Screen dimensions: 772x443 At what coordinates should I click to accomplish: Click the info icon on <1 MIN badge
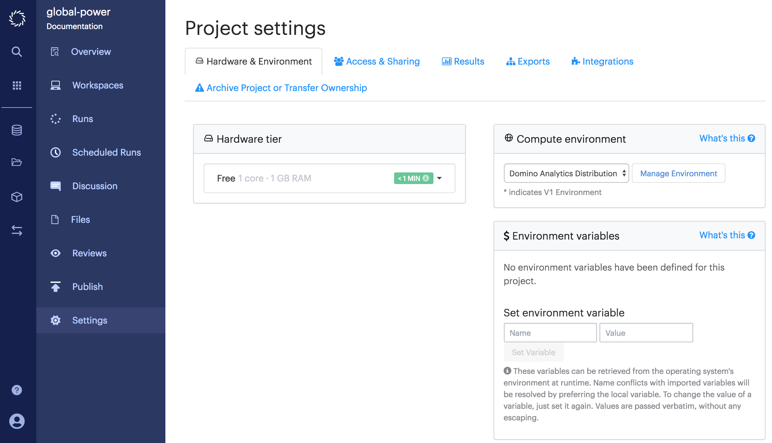426,178
